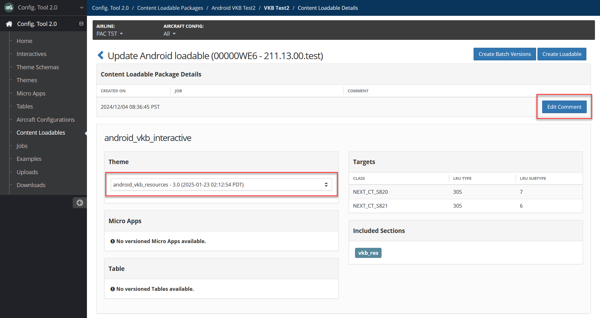Select Aircraft Configurations from the sidebar
600x318 pixels.
pos(46,119)
